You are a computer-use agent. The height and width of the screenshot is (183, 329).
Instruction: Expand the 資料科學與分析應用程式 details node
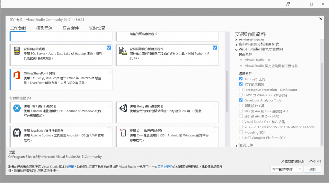pyautogui.click(x=236, y=44)
